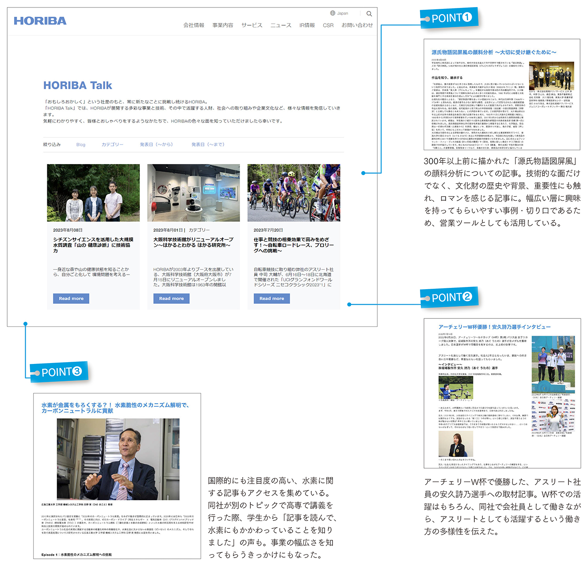
Task: Open the science museum exhibit thumbnail
Action: tap(194, 193)
